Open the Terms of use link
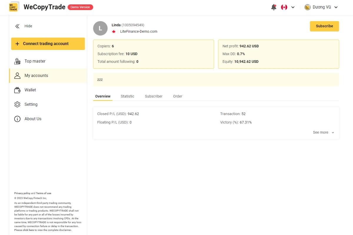Viewport: 353px width, 235px height. click(44, 193)
